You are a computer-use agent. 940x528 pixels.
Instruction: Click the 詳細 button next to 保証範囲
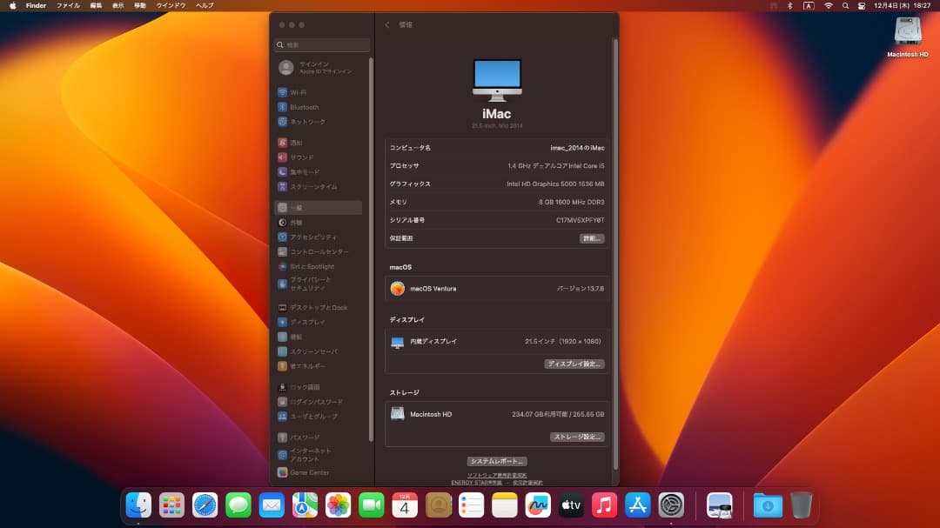[591, 238]
